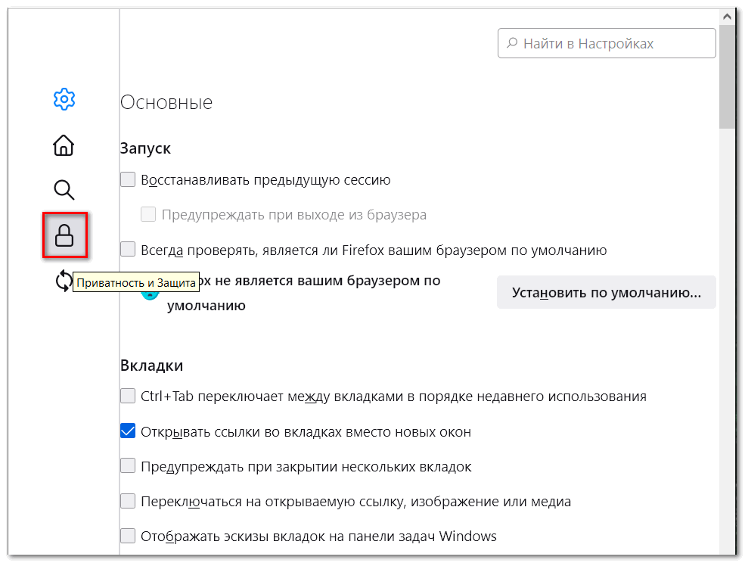Uncheck "Открывать ссылки во вкладках" checkbox
Viewport: 745px width, 563px height.
[x=128, y=431]
